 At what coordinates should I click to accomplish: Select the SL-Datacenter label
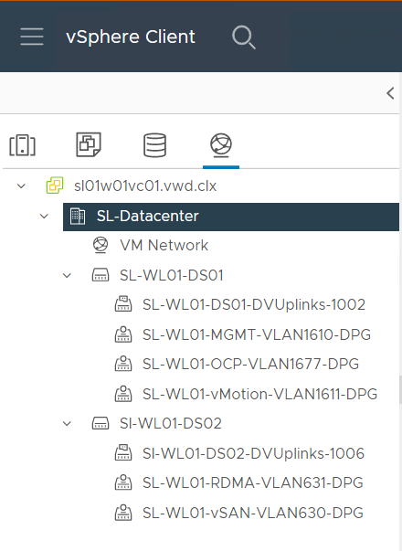(x=148, y=216)
